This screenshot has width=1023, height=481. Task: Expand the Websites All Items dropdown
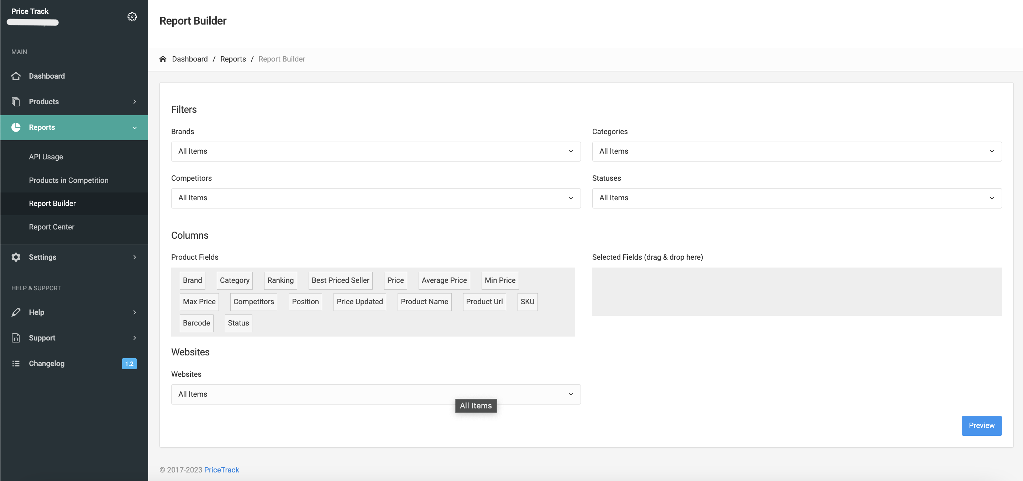click(x=375, y=394)
